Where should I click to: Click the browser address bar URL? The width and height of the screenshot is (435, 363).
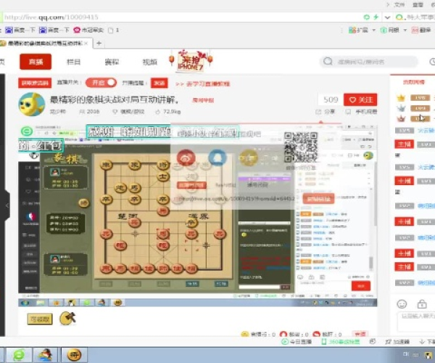point(51,17)
